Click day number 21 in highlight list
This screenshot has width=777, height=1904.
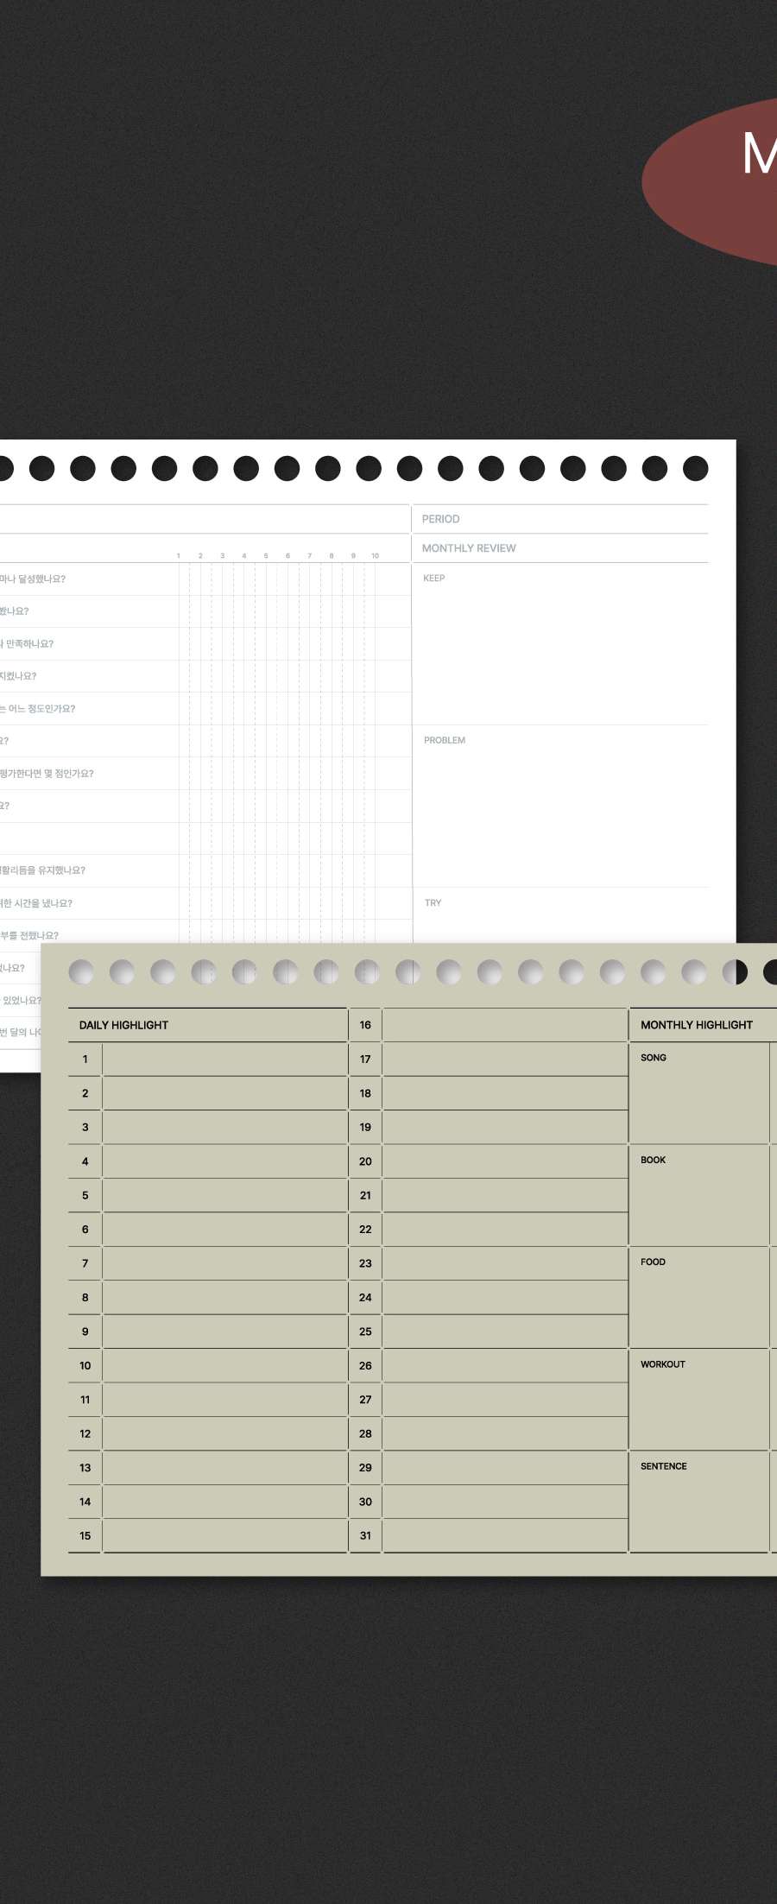pyautogui.click(x=365, y=1196)
